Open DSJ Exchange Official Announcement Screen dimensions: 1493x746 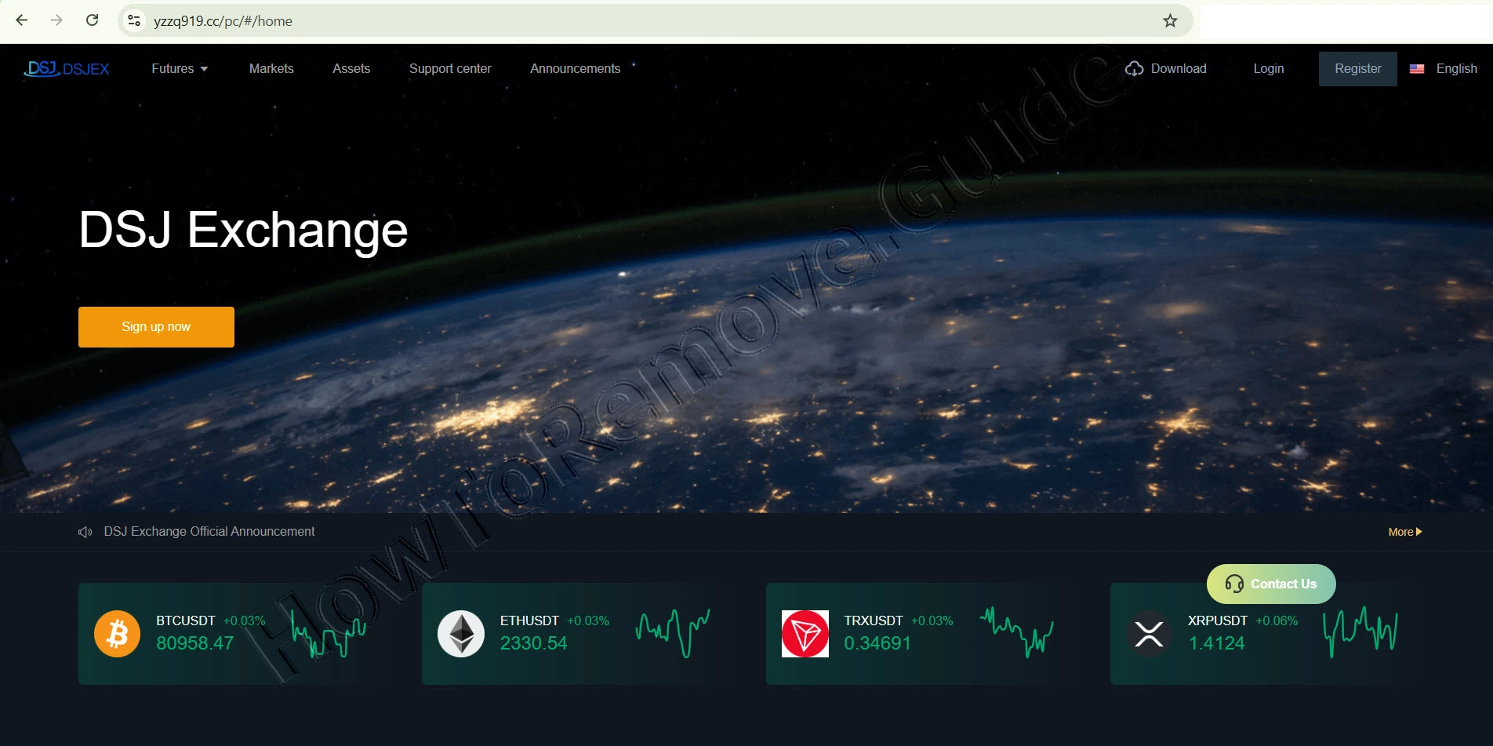pos(209,532)
